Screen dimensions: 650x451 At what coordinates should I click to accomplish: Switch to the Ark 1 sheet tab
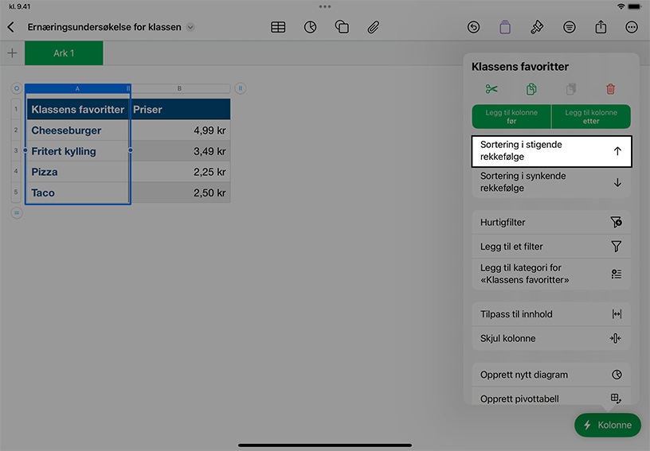[64, 53]
